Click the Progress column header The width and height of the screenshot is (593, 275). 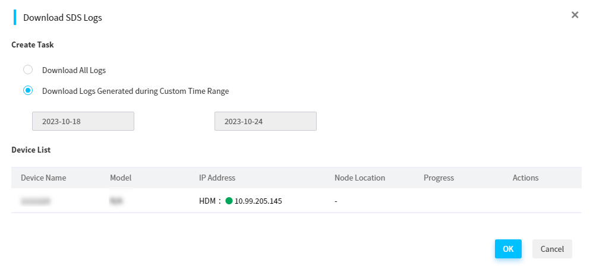click(439, 178)
